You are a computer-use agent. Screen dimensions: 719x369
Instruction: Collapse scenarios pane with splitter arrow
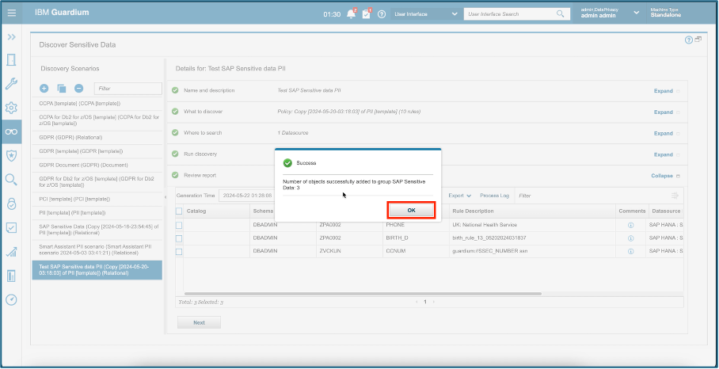click(x=165, y=197)
